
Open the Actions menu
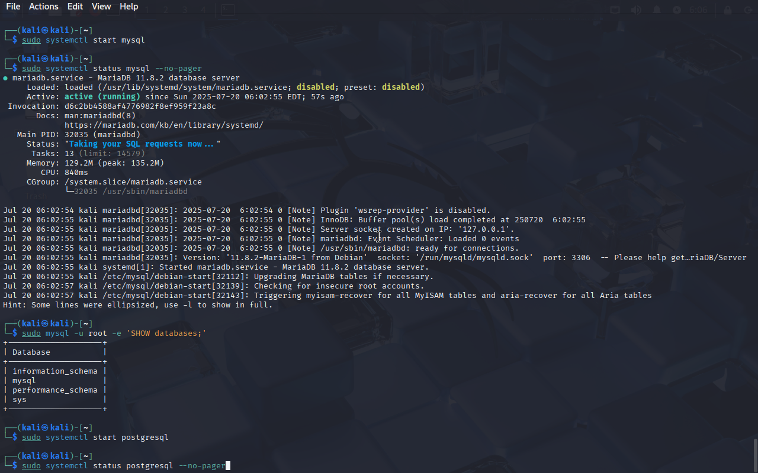click(x=44, y=7)
